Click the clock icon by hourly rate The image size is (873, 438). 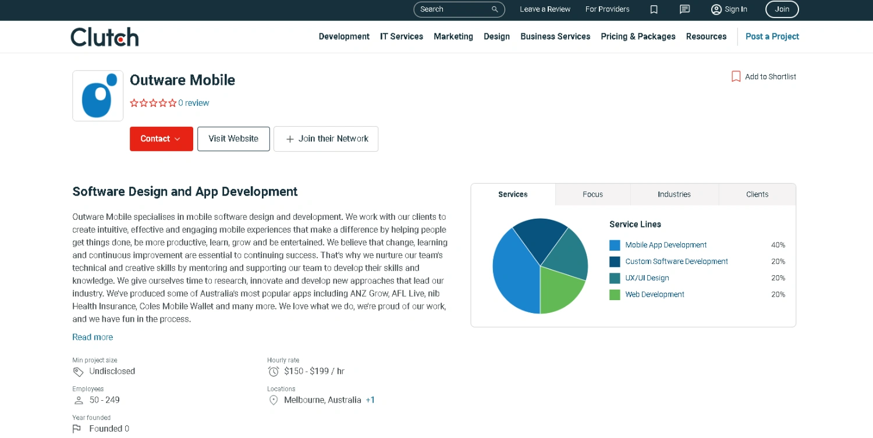pyautogui.click(x=273, y=372)
